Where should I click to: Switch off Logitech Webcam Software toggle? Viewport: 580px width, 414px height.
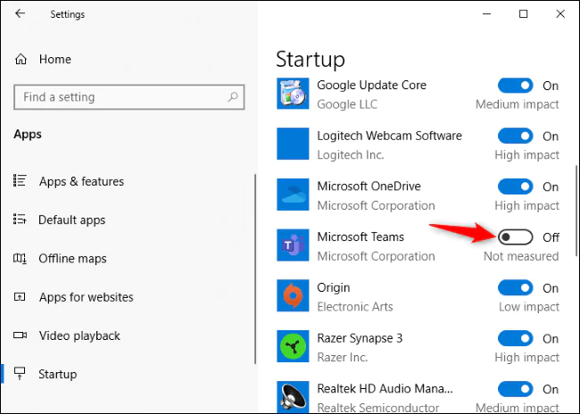point(516,137)
